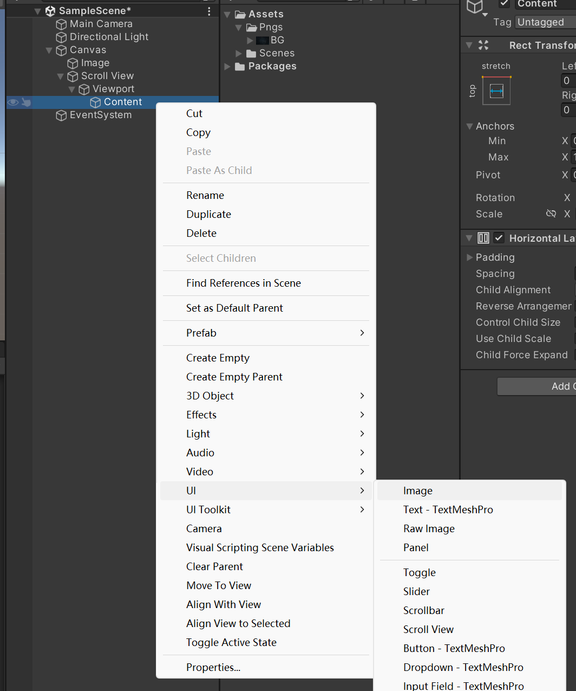Select Scroll View from the UI submenu
This screenshot has height=691, width=576.
pos(428,629)
